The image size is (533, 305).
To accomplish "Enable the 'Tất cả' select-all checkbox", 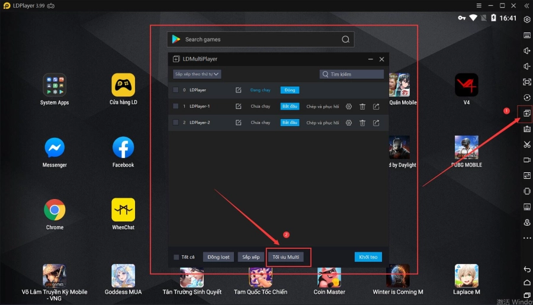I will click(x=176, y=257).
